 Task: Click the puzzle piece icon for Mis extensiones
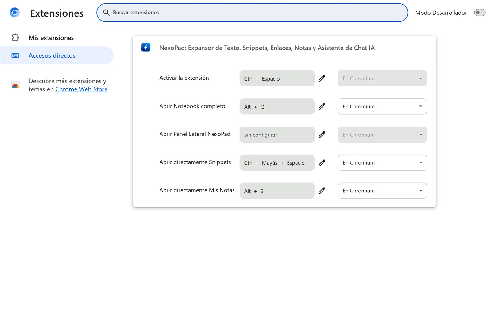15,37
